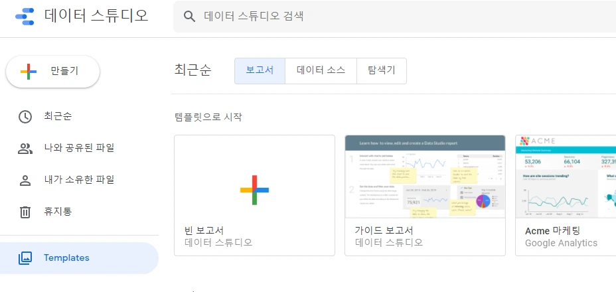Click the 최근순 heading beside the tabs
The width and height of the screenshot is (616, 292).
[193, 71]
